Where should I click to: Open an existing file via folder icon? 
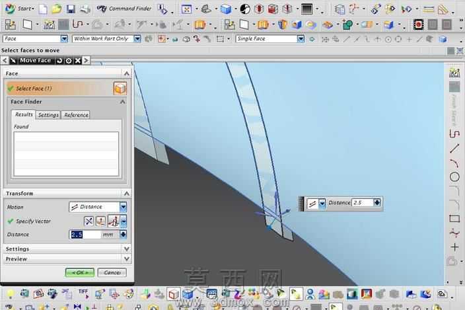(56, 9)
